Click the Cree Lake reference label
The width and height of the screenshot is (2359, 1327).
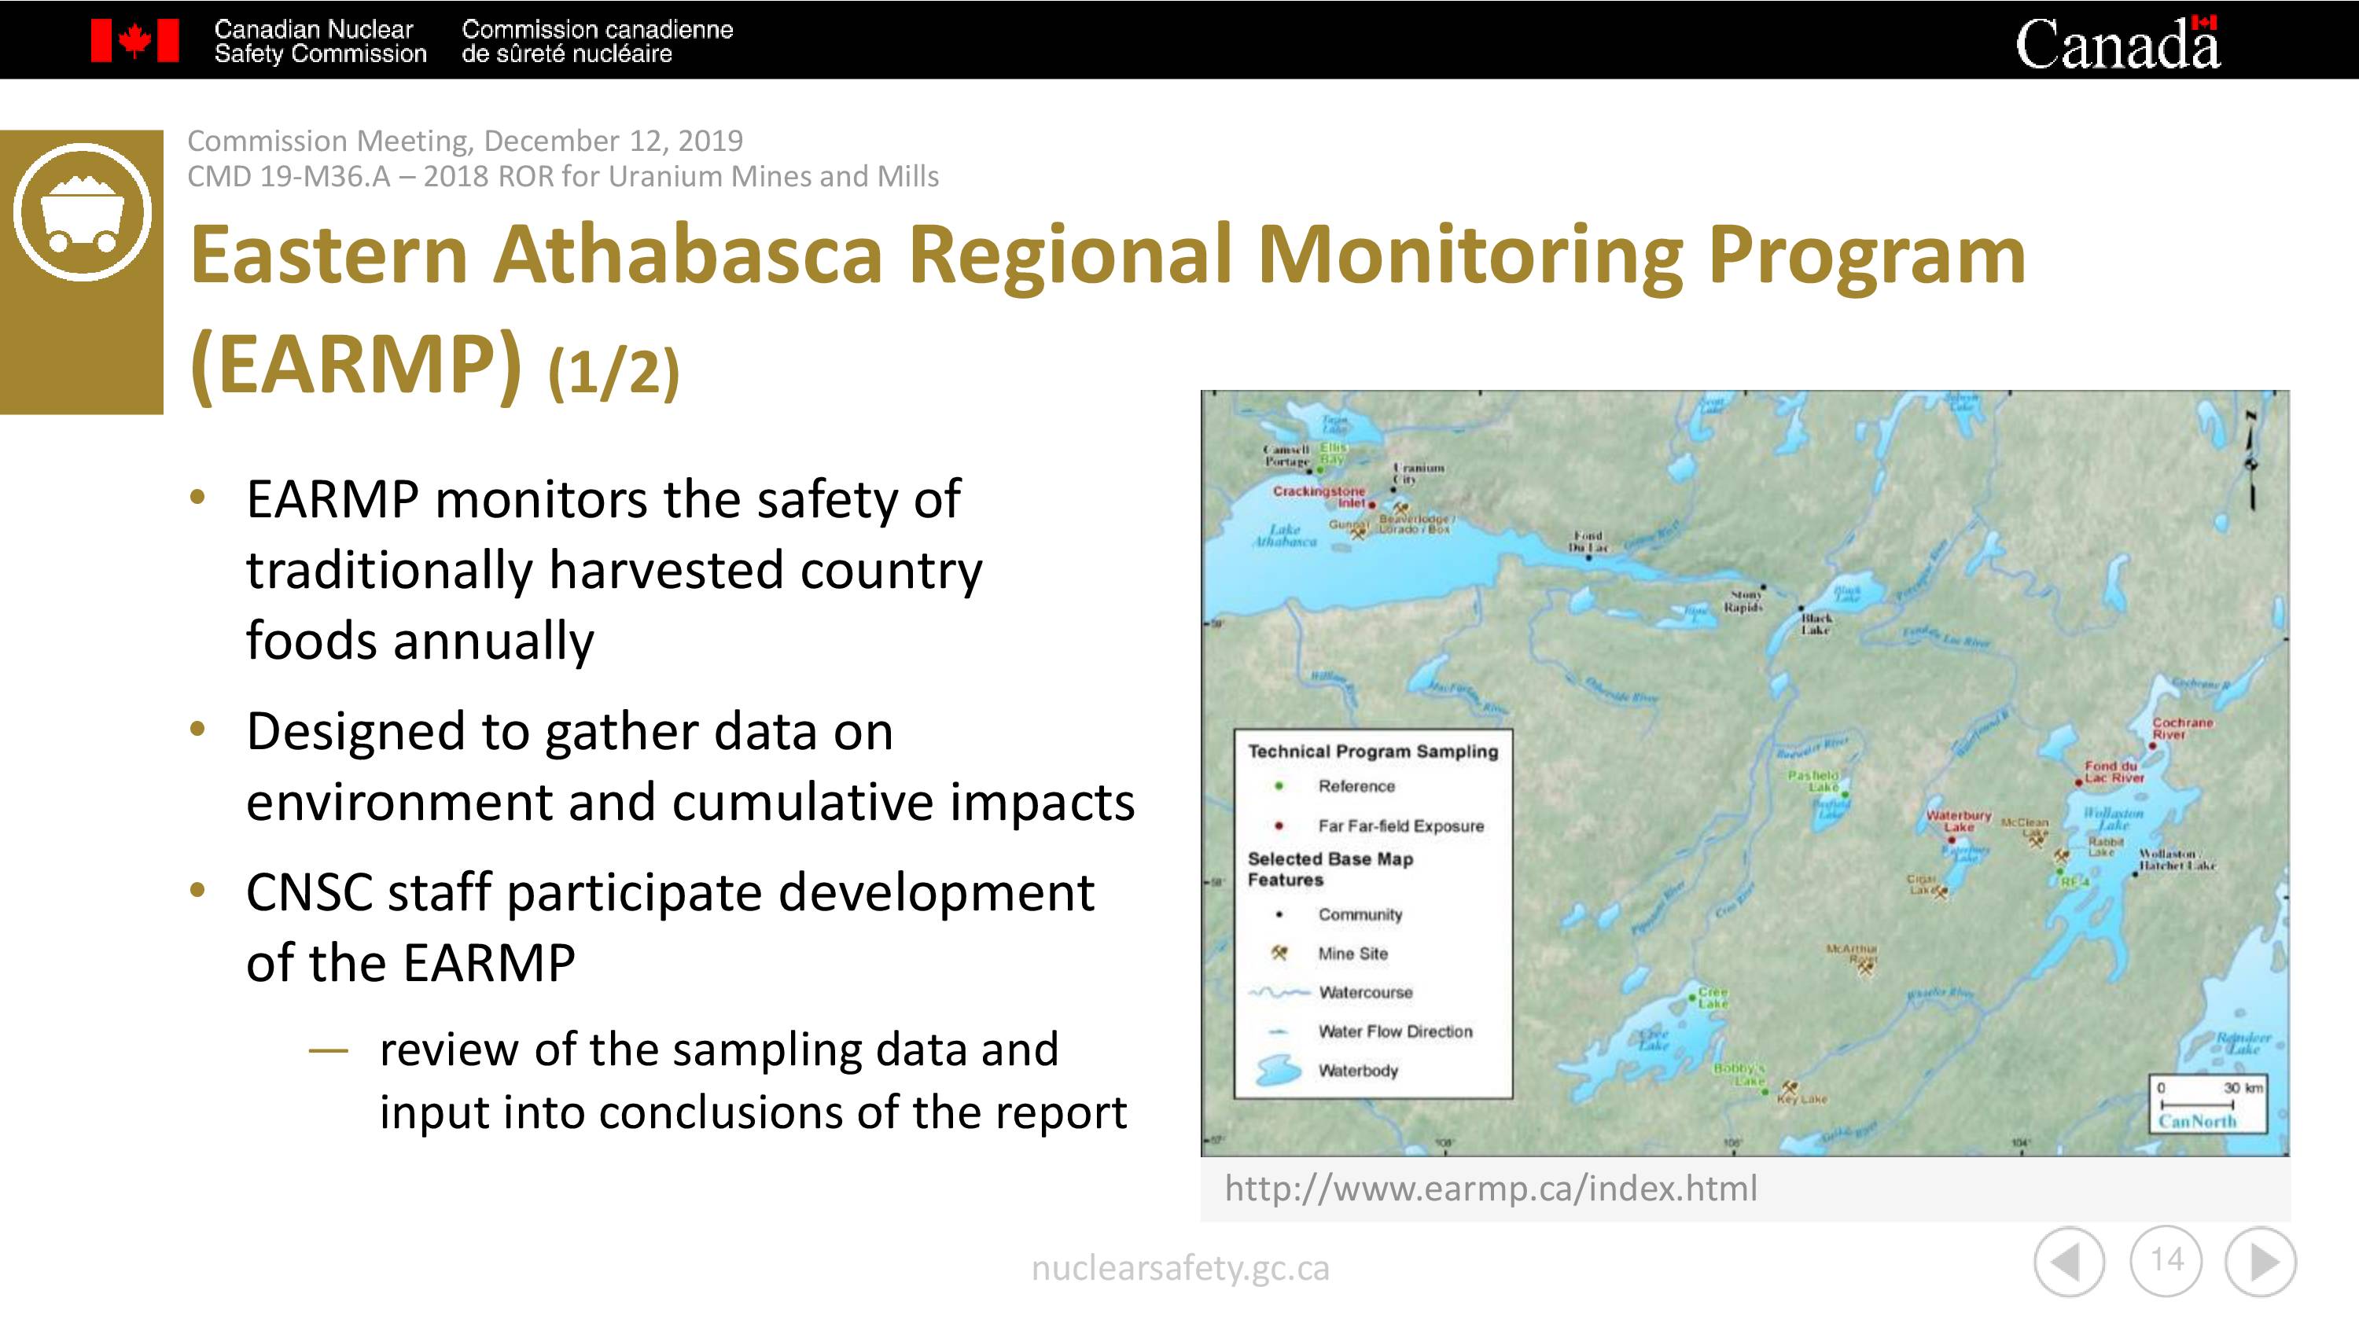pyautogui.click(x=1713, y=998)
